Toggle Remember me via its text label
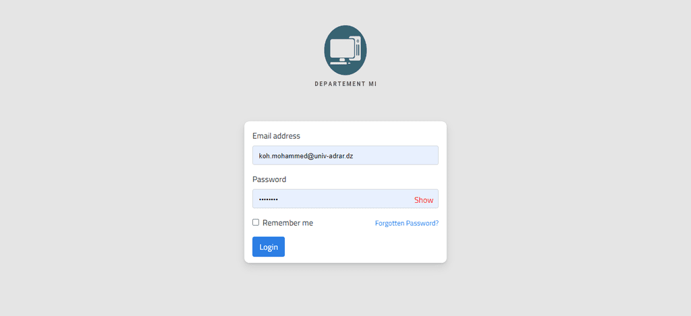Viewport: 691px width, 316px height. pyautogui.click(x=287, y=223)
